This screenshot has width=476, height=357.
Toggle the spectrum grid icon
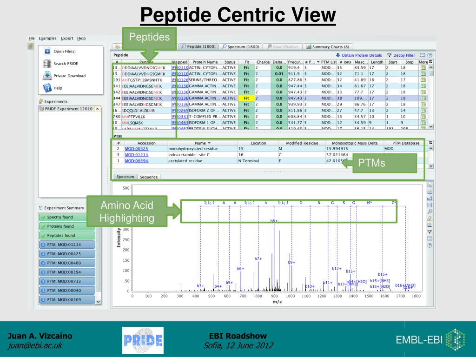(430, 205)
